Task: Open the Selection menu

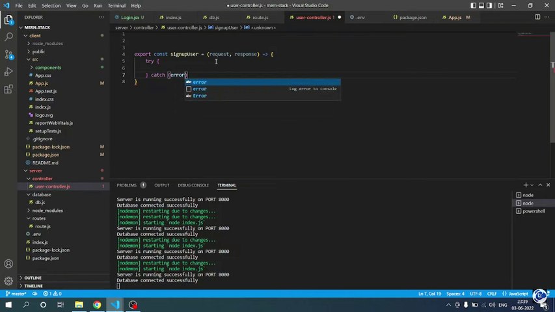Action: (51, 5)
